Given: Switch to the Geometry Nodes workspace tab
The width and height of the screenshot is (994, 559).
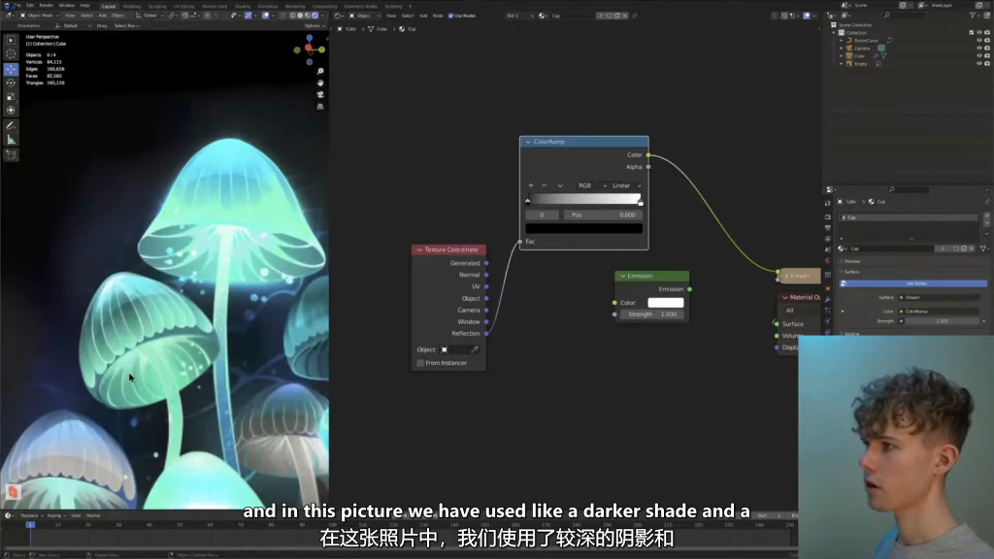Looking at the screenshot, I should point(360,7).
